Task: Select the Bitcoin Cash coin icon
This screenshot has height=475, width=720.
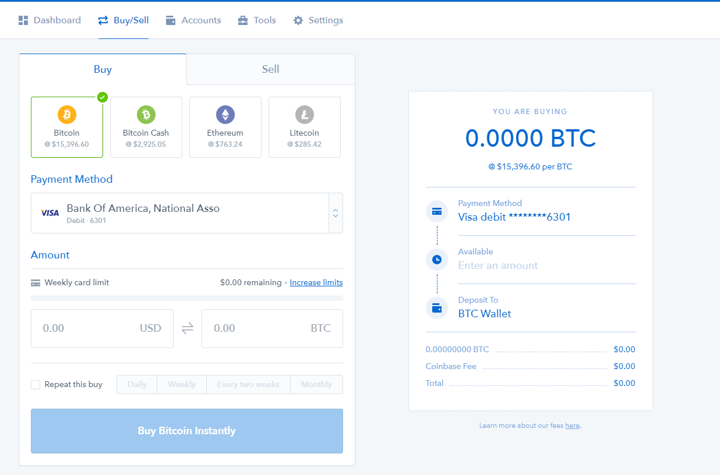Action: (x=146, y=114)
